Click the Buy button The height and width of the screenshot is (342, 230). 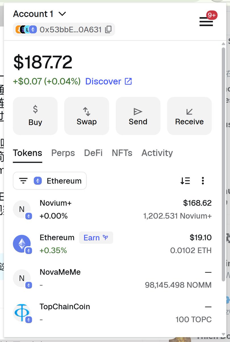coord(35,116)
